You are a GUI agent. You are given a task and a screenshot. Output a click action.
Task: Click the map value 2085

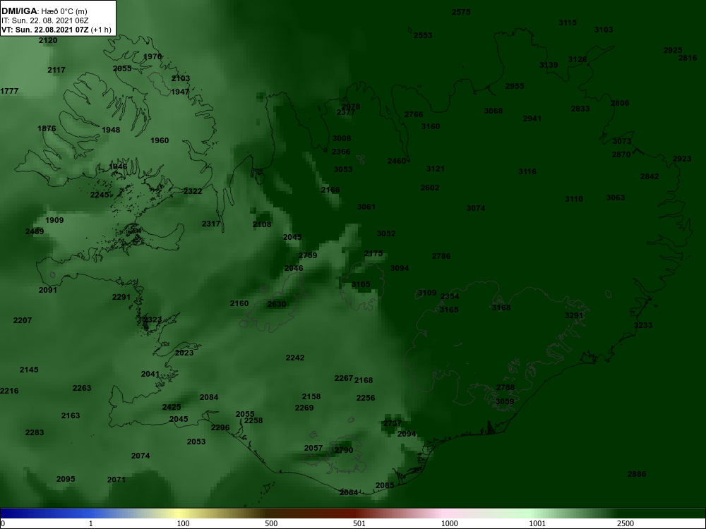[x=385, y=486]
